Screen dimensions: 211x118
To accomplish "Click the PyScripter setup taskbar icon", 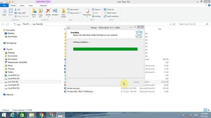I will coord(60,115).
